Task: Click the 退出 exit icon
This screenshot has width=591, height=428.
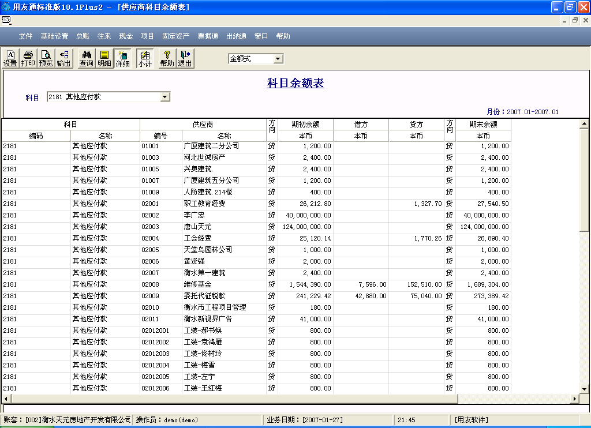Action: tap(185, 58)
